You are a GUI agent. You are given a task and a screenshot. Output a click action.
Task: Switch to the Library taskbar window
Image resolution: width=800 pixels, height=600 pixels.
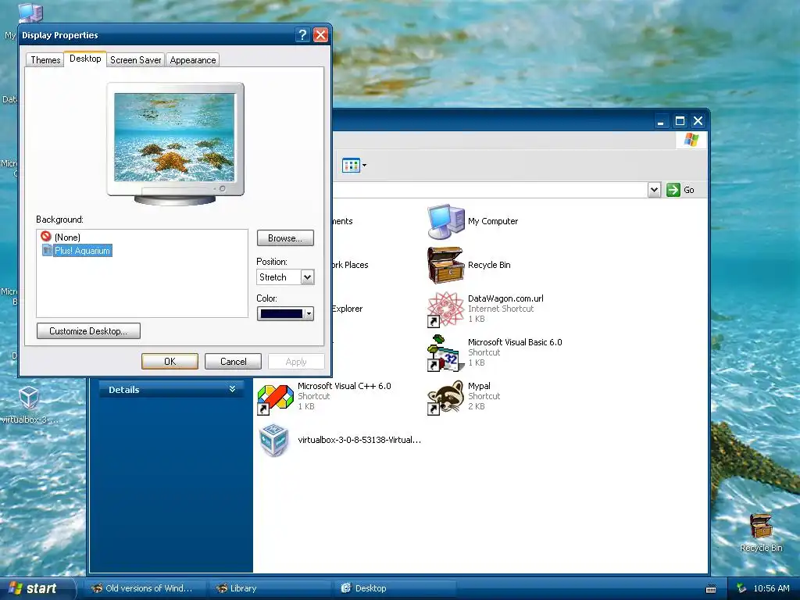point(270,588)
